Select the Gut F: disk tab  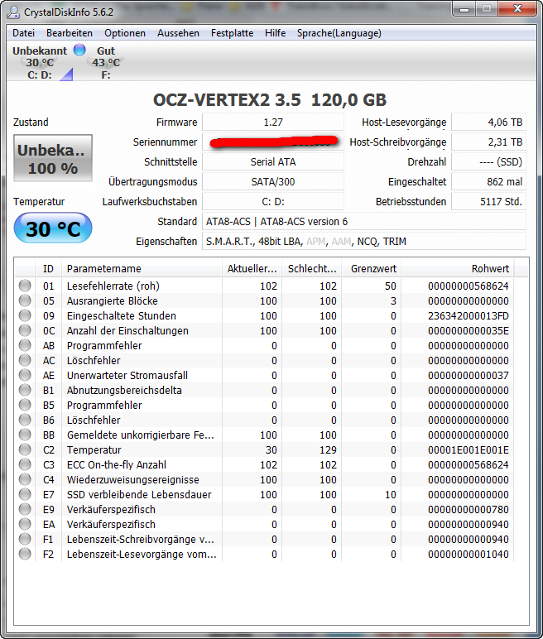coord(106,62)
